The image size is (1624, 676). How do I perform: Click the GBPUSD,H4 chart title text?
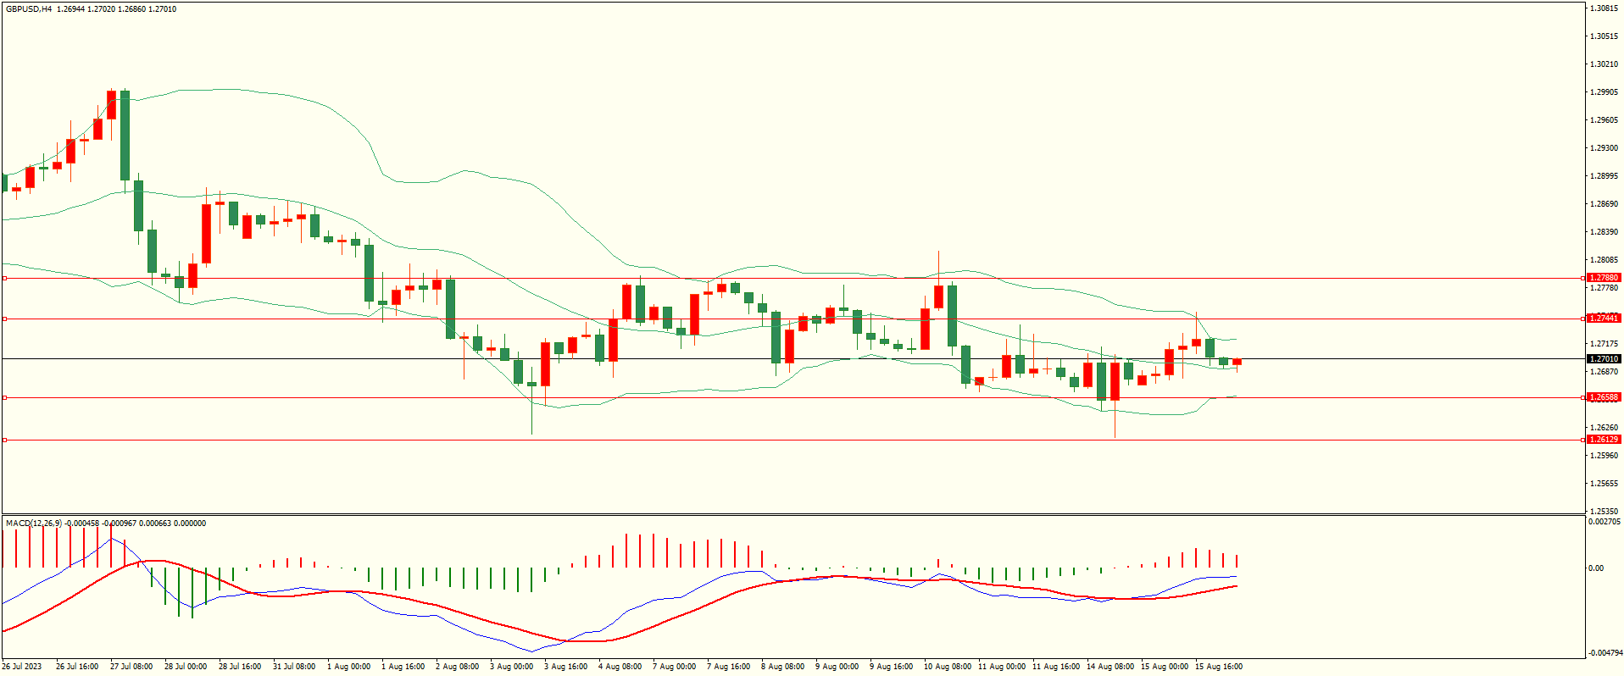(x=29, y=9)
